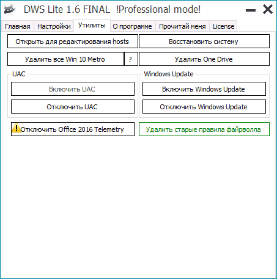Close the DWS Lite window
277x279 pixels.
268,10
